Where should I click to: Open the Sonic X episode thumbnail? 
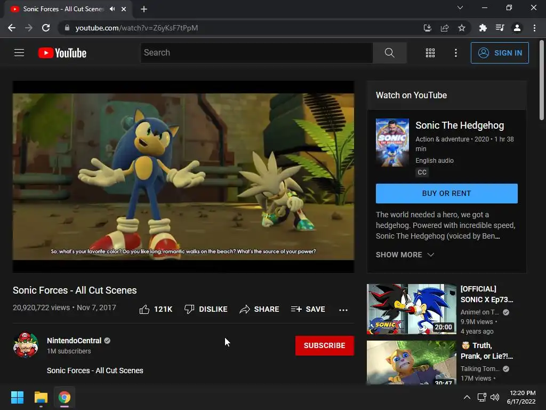tap(411, 309)
